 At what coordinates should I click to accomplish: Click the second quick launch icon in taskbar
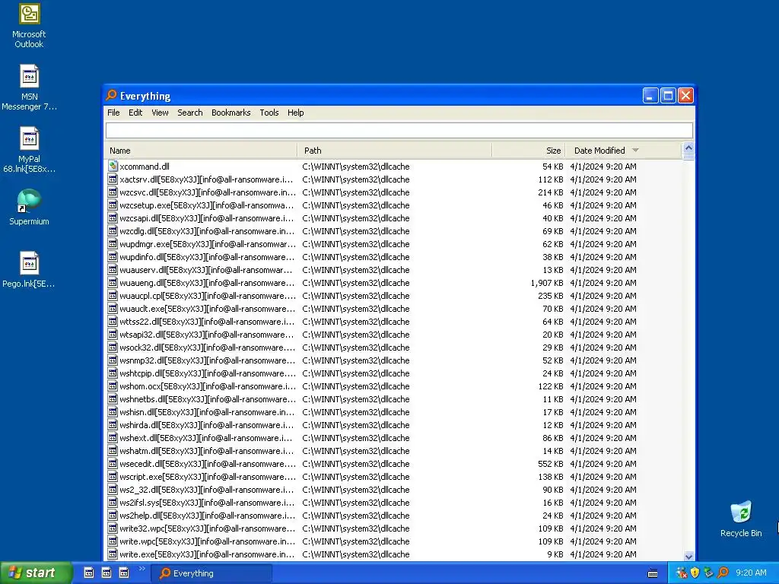[x=107, y=573]
